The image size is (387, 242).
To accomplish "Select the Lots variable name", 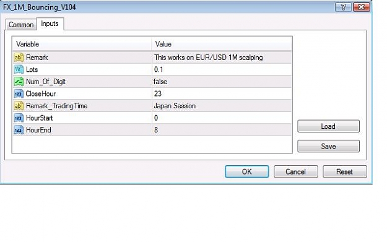I will (x=32, y=69).
